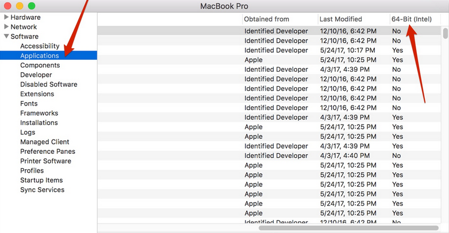The height and width of the screenshot is (233, 449).
Task: Expand the Network disclosure triangle
Action: pos(6,26)
